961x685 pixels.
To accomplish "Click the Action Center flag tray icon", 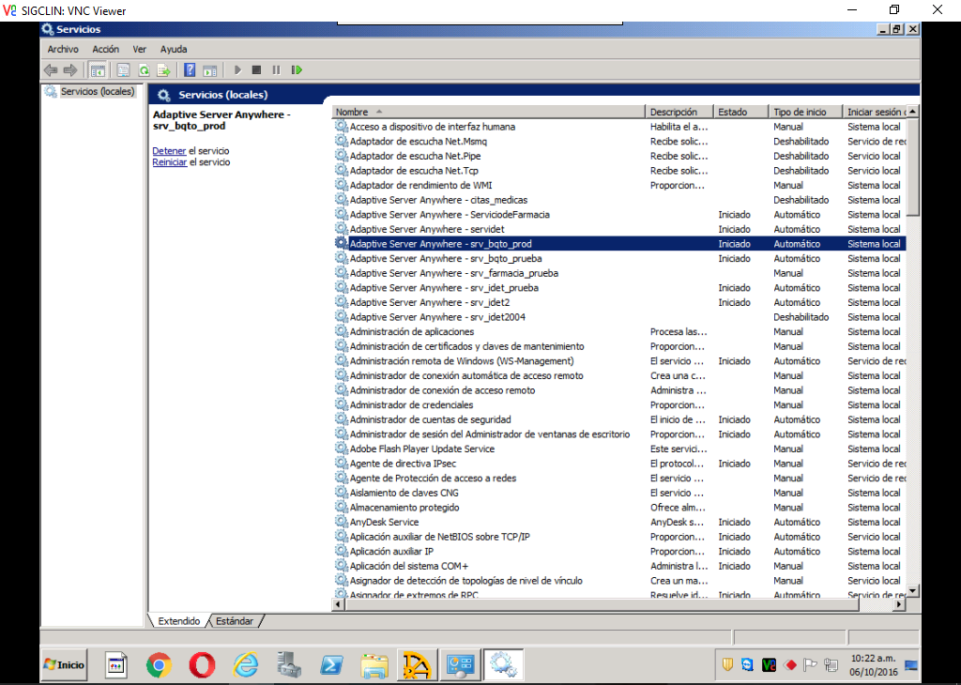I will (810, 664).
